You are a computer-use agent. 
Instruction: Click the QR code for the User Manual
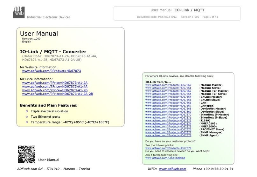26,154
